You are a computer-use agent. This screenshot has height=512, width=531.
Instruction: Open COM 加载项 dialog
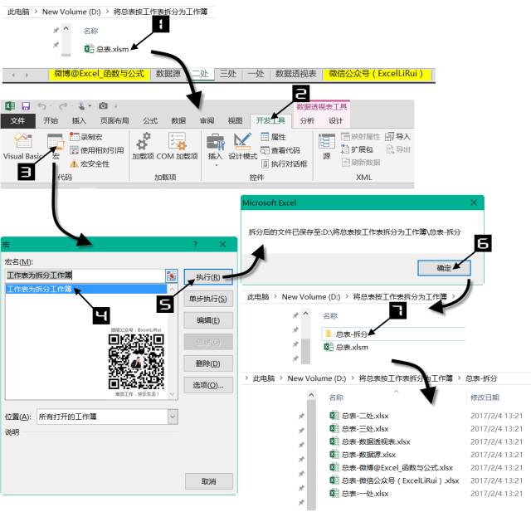[177, 146]
